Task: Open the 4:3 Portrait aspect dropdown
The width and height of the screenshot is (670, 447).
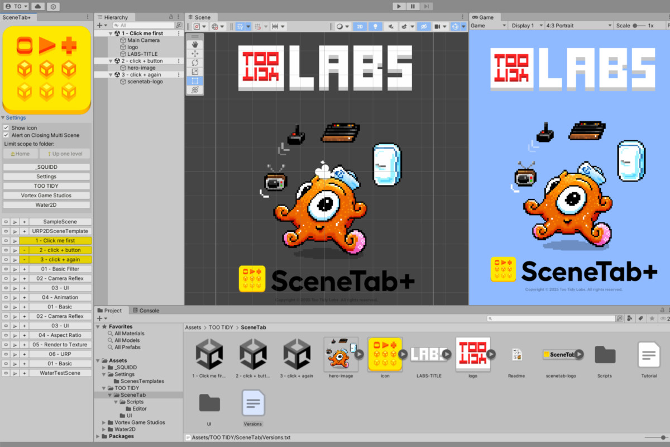Action: coord(578,26)
